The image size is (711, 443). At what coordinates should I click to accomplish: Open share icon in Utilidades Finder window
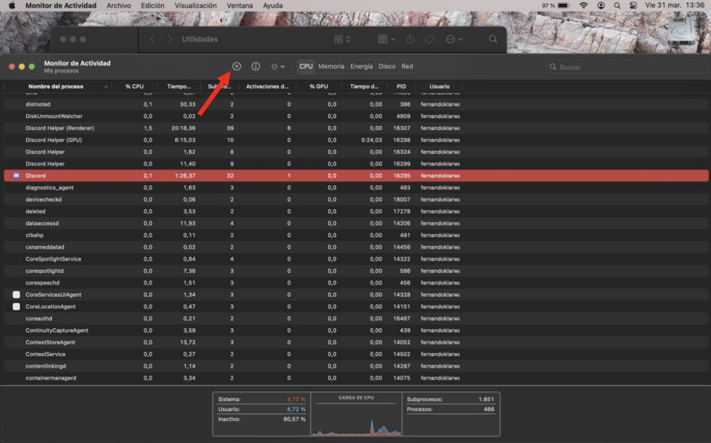pyautogui.click(x=410, y=39)
